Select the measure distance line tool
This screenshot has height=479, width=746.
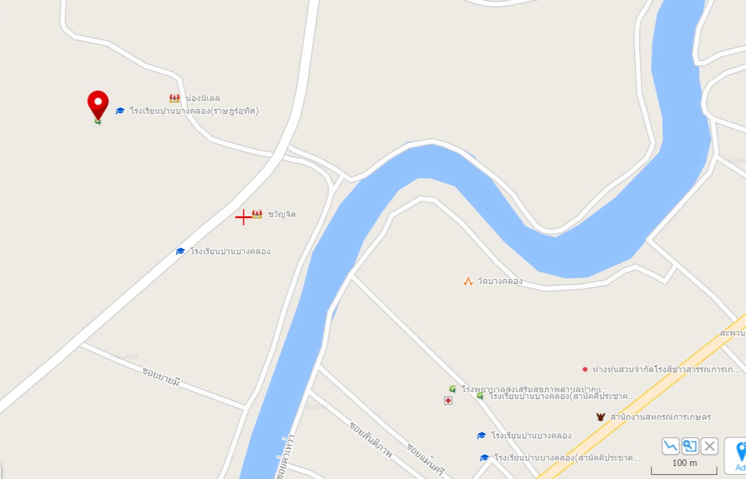click(x=670, y=446)
